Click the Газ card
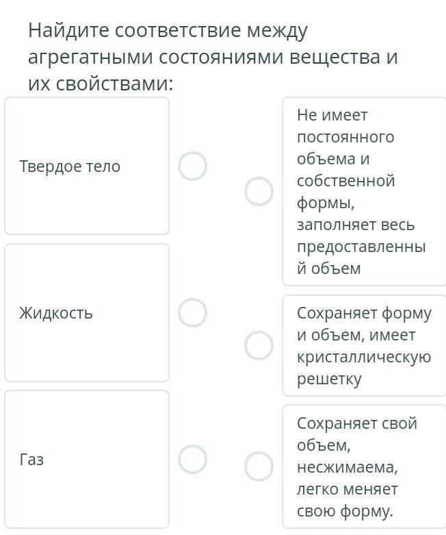The width and height of the screenshot is (446, 535). pos(87,459)
